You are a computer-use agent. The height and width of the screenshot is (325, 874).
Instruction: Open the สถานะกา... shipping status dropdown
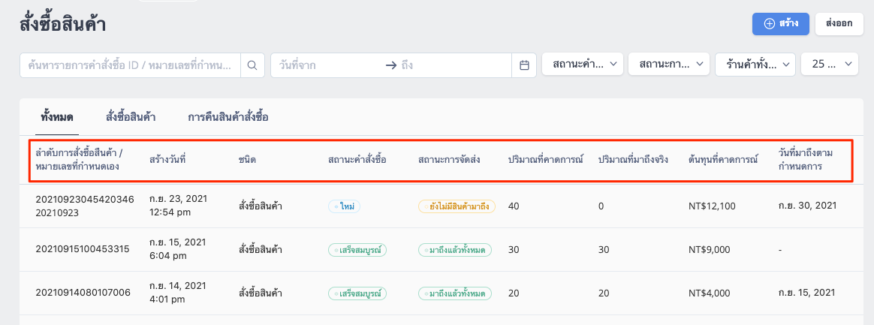(669, 64)
